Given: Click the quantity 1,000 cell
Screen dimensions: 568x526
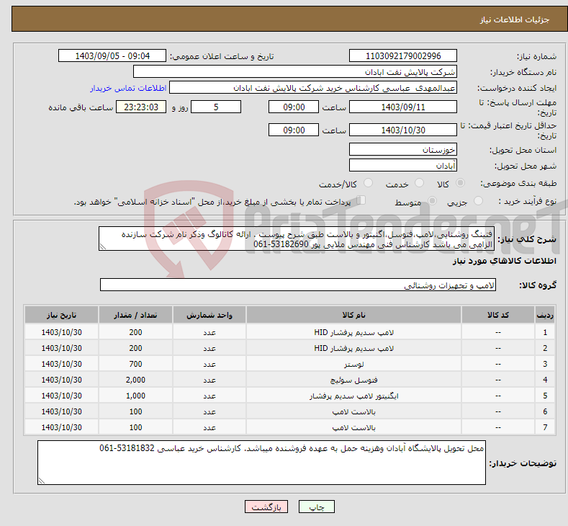Looking at the screenshot, I should [135, 396].
